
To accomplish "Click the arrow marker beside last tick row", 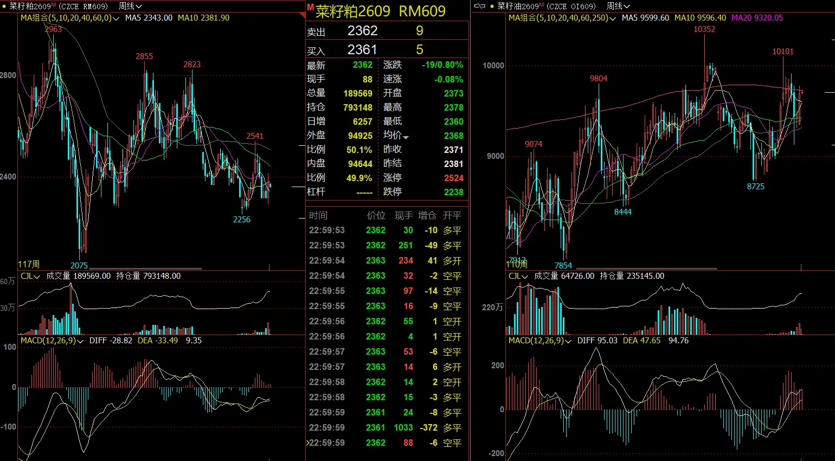I will pos(307,443).
